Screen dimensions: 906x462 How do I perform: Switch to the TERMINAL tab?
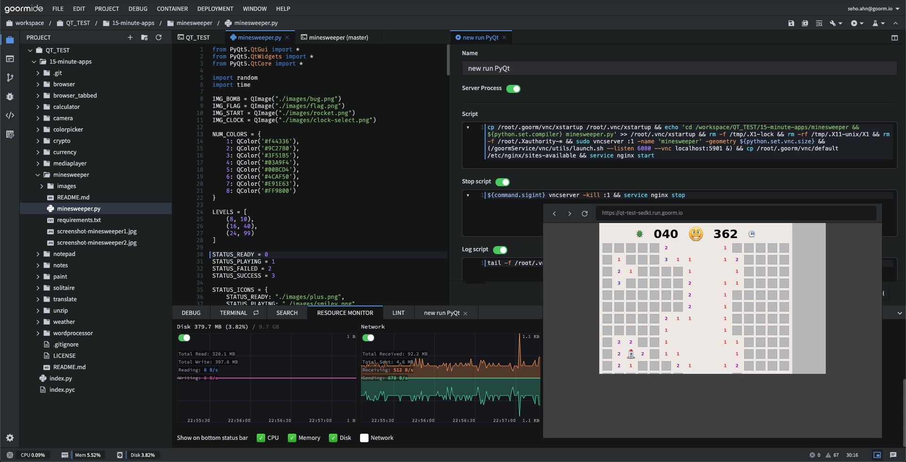pyautogui.click(x=233, y=313)
